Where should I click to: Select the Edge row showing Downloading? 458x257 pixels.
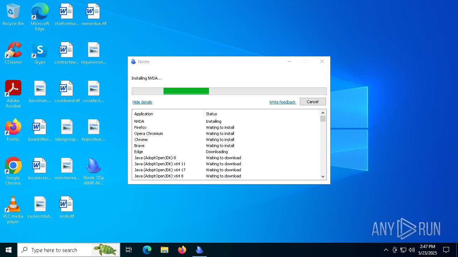[x=225, y=152]
